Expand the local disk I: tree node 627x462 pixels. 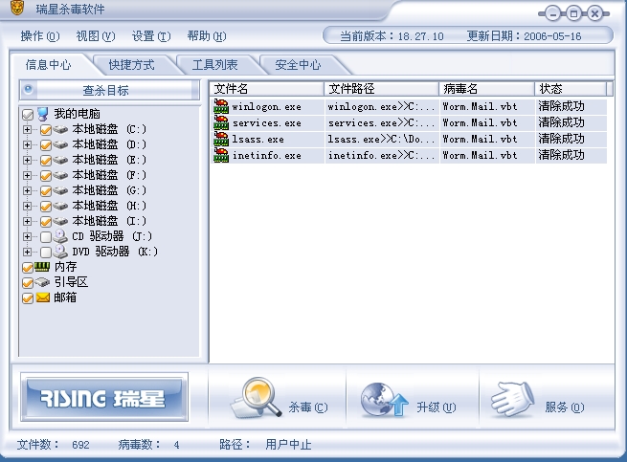(x=27, y=221)
